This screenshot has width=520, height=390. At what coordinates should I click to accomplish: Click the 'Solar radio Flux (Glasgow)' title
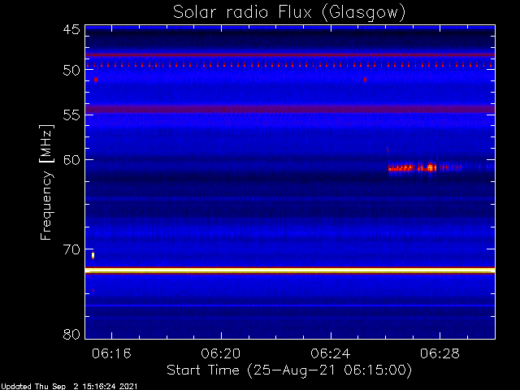pos(289,12)
